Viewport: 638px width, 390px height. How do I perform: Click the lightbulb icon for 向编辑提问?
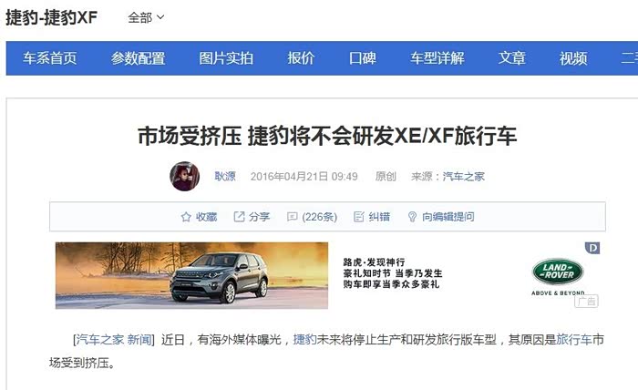(x=412, y=217)
